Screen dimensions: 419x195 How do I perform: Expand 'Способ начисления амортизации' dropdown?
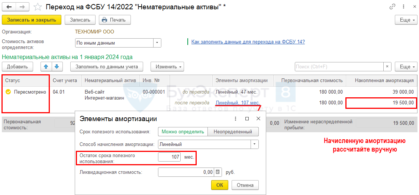pyautogui.click(x=255, y=144)
